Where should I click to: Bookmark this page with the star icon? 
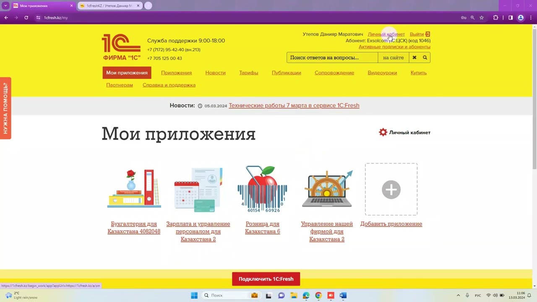tap(482, 18)
